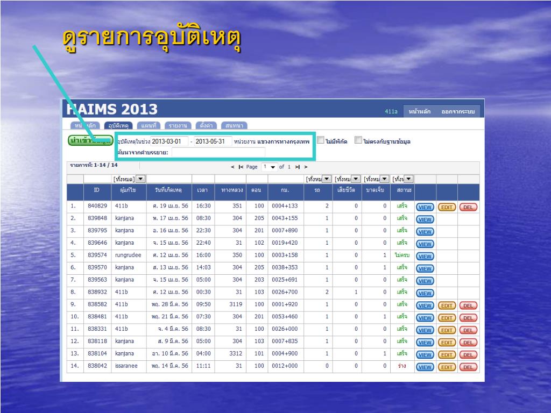Click DEL button for record 840829
This screenshot has width=551, height=413.
(x=468, y=207)
